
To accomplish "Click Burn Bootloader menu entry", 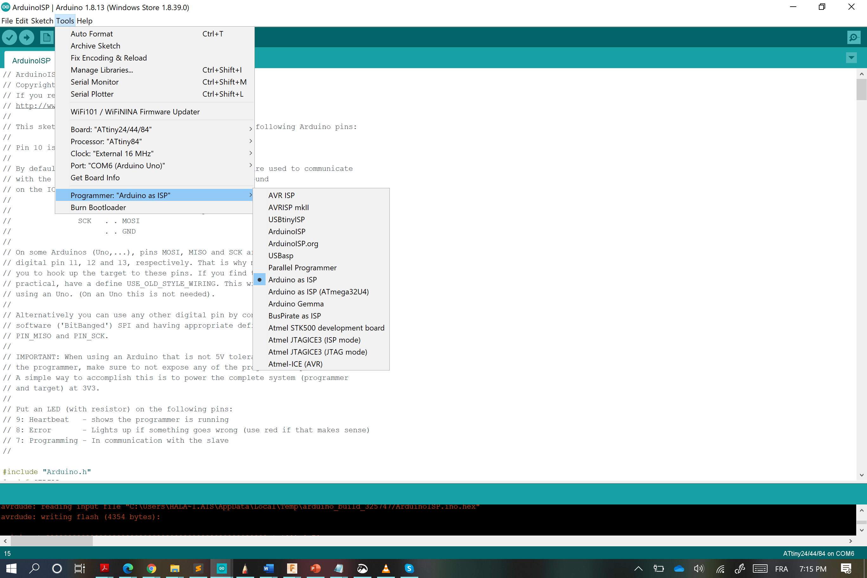I will (98, 208).
